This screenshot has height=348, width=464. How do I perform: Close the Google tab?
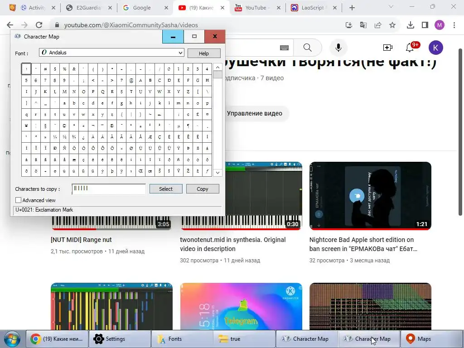pos(166,8)
